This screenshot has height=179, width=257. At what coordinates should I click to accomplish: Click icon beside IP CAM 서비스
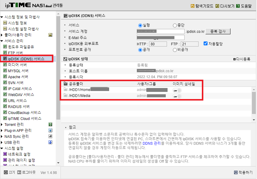pyautogui.click(x=5, y=89)
